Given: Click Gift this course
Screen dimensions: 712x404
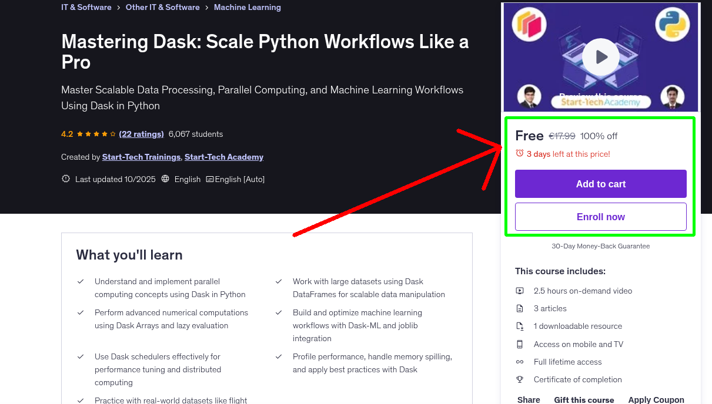Looking at the screenshot, I should click(x=584, y=399).
